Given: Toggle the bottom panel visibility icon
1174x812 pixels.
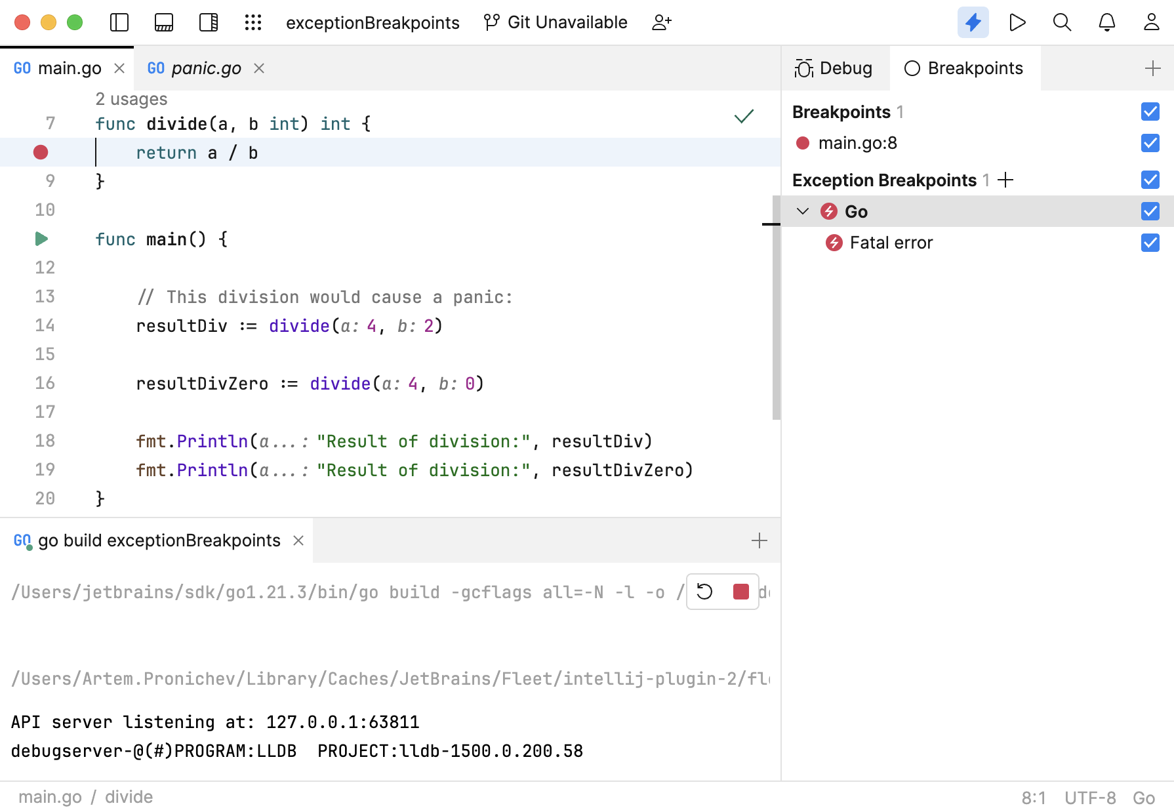Looking at the screenshot, I should pos(163,22).
